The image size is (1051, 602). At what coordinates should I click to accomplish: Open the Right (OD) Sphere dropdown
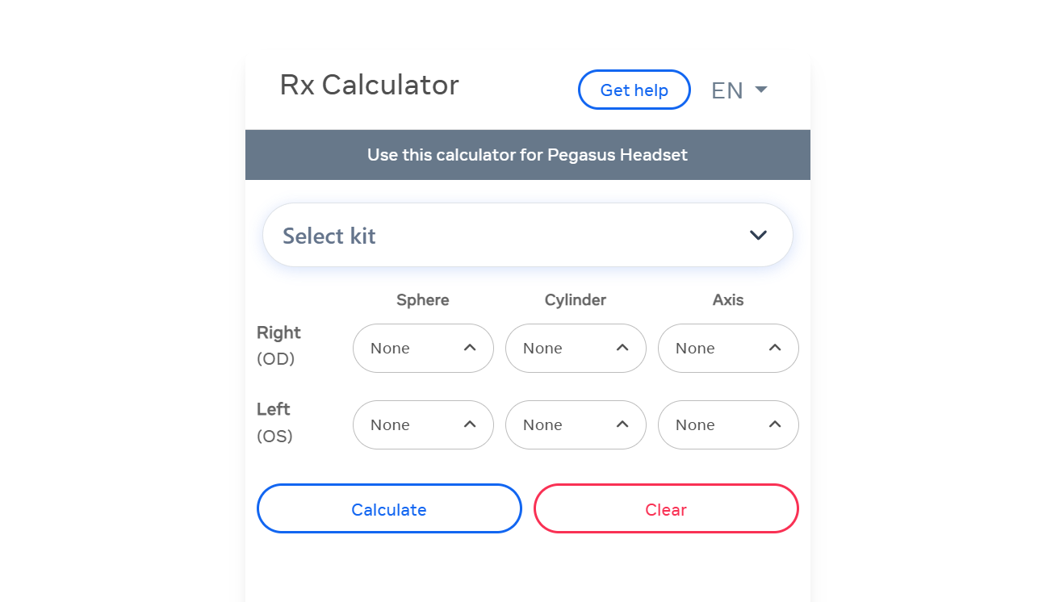423,348
